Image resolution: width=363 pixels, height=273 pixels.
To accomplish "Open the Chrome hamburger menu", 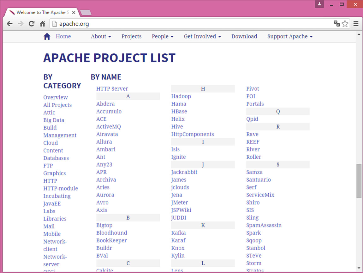I will (356, 24).
